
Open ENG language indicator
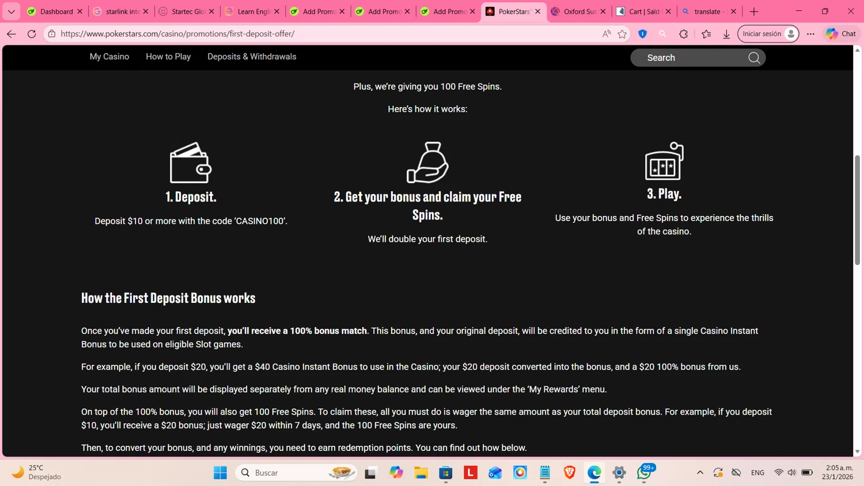click(757, 473)
